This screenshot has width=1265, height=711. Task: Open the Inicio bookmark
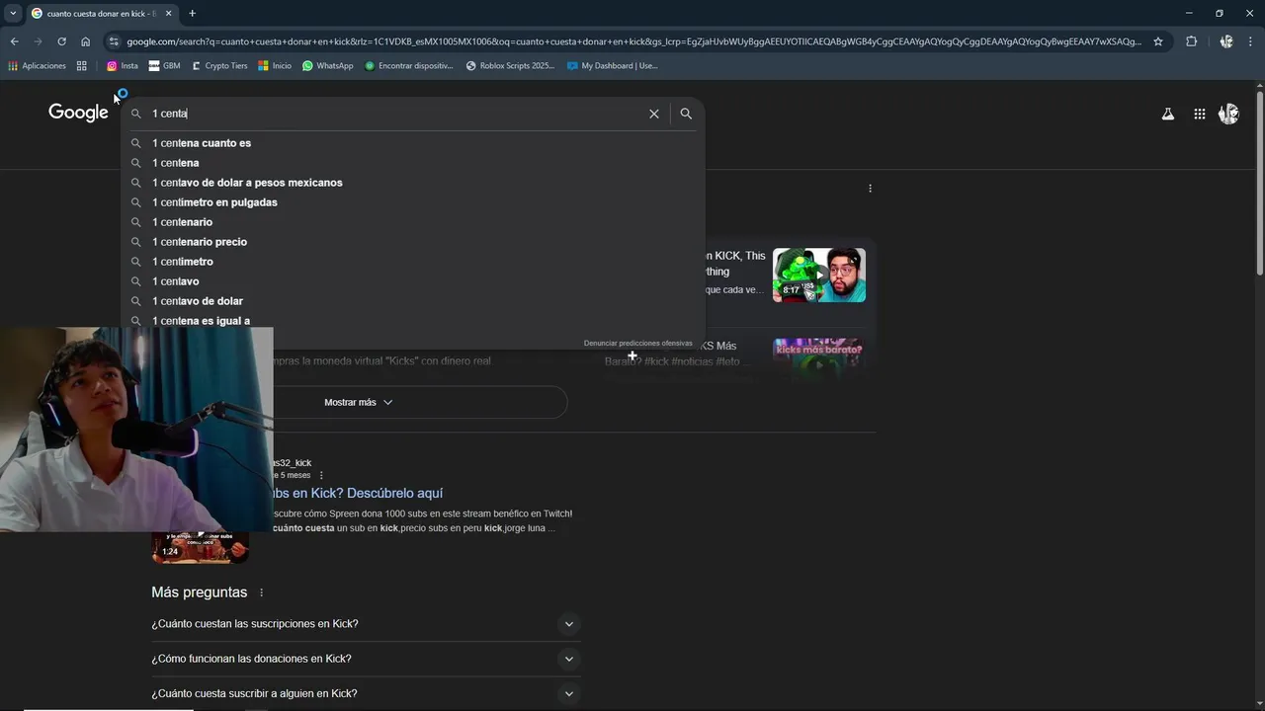pos(275,66)
